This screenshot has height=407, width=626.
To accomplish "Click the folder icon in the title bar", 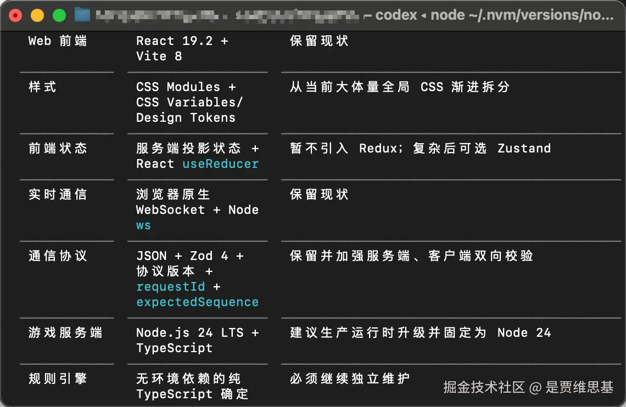I will click(x=82, y=15).
